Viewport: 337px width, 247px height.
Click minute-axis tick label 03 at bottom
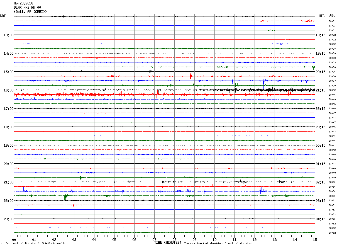[74, 239]
